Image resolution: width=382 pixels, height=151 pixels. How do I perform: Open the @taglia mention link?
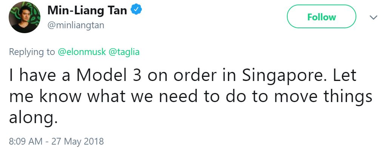(124, 52)
